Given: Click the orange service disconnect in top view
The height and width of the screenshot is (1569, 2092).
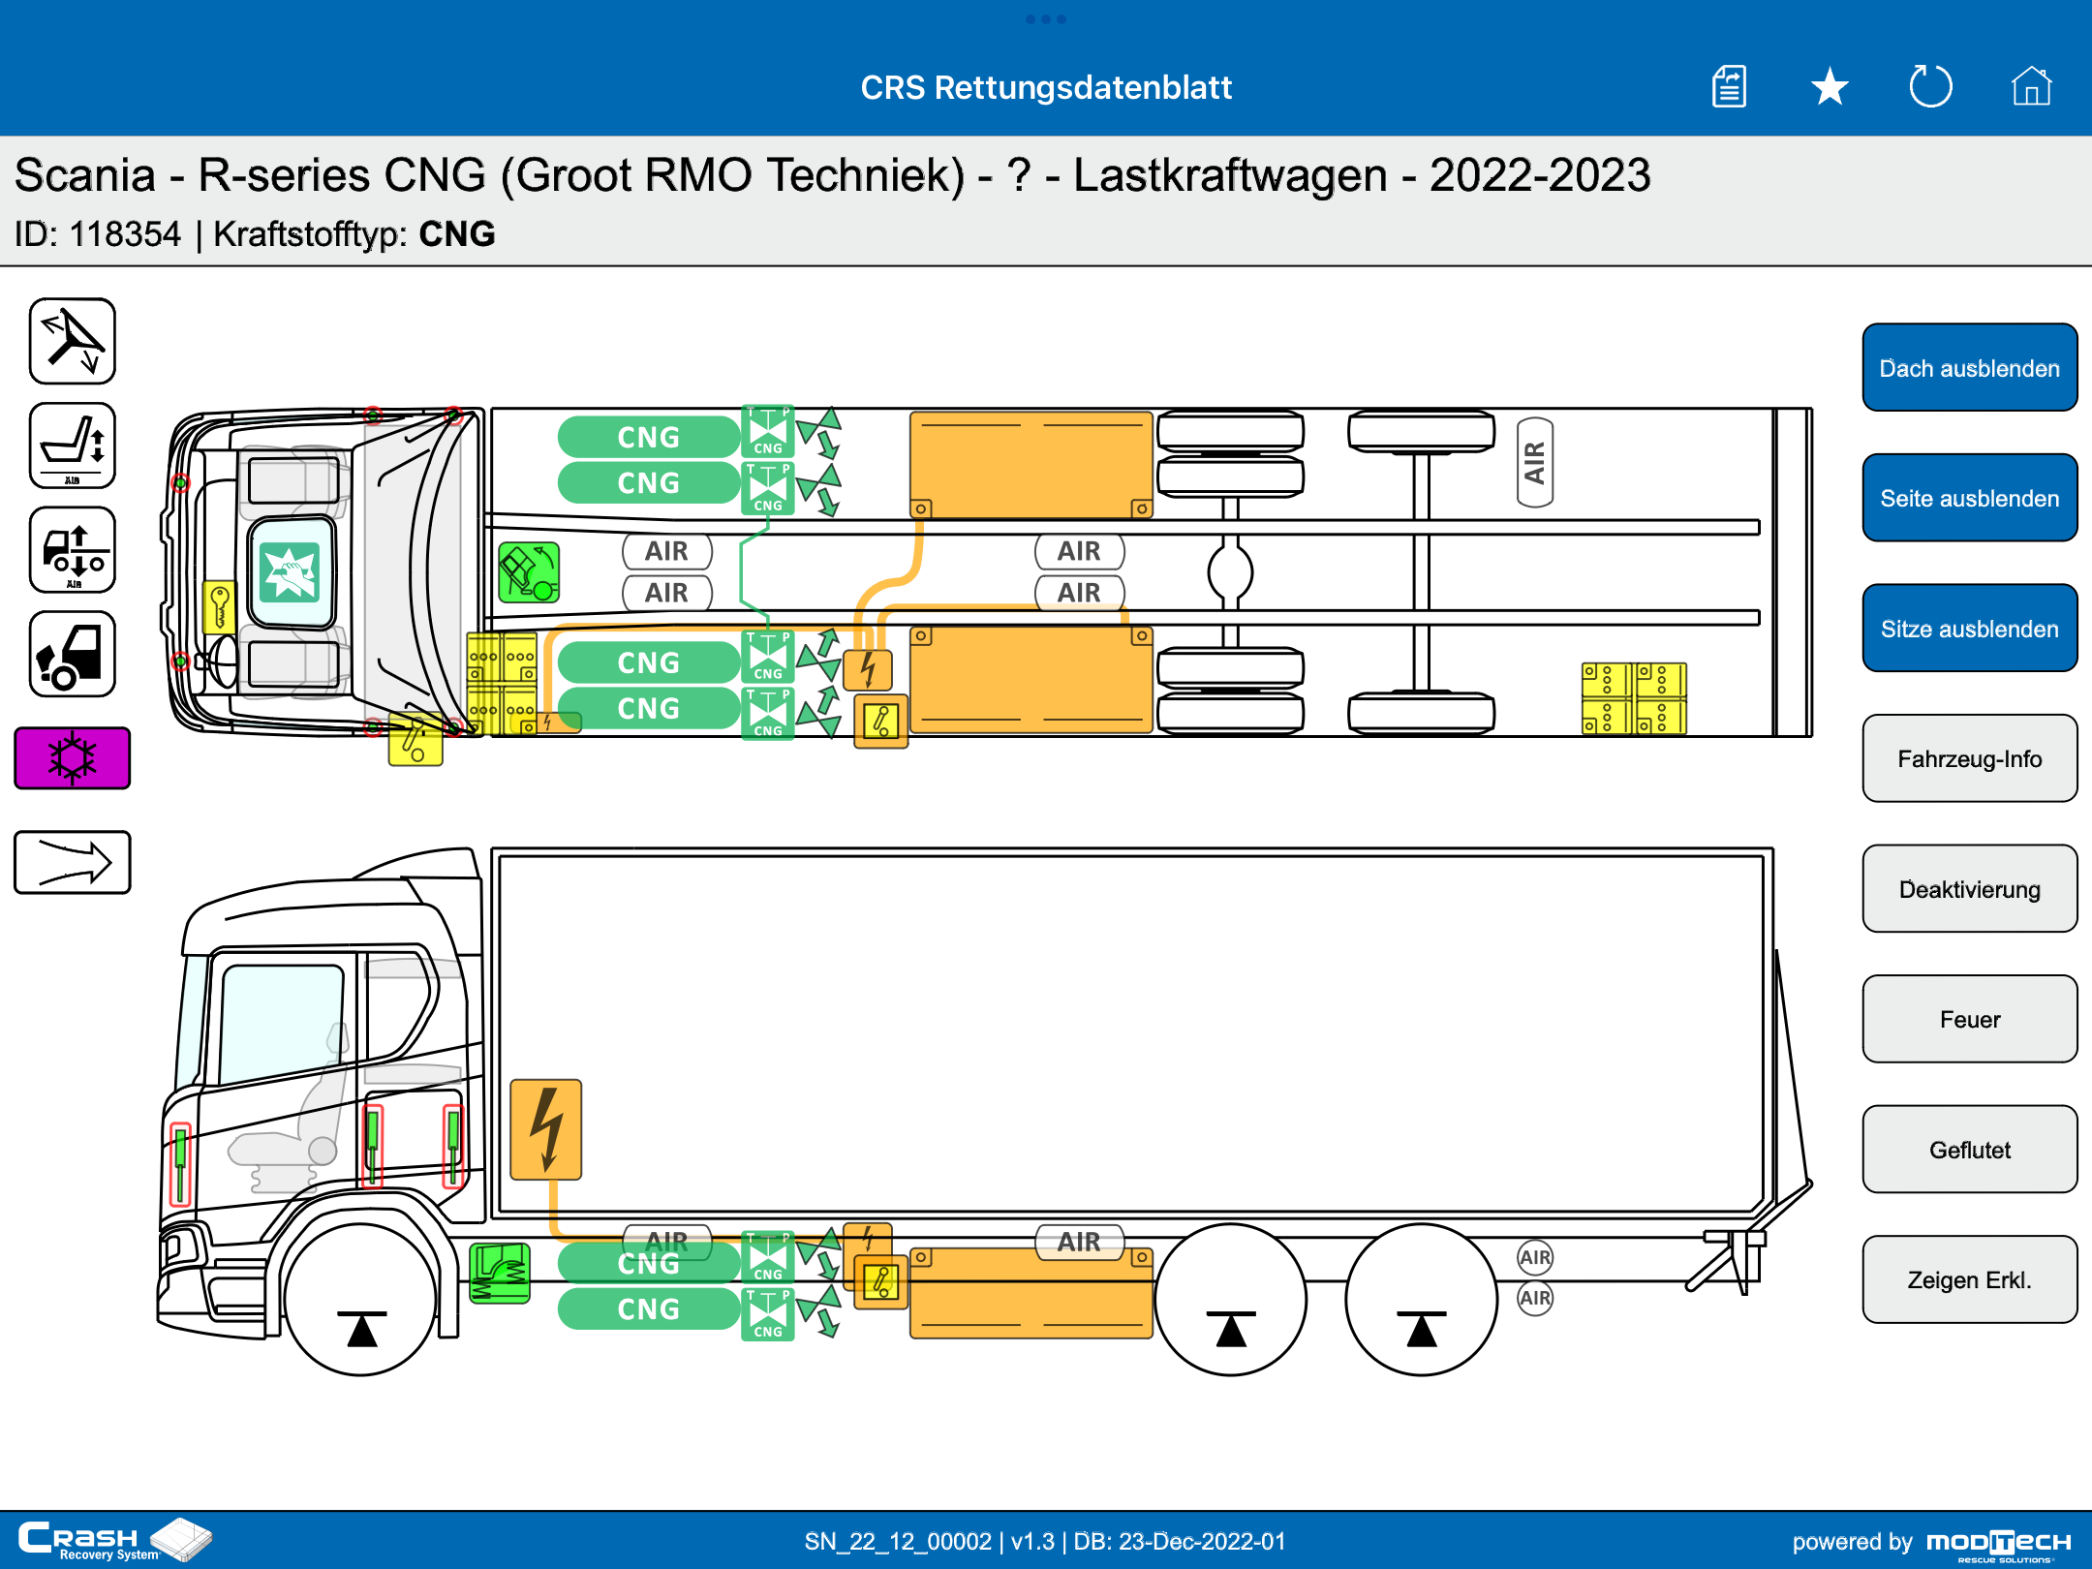Looking at the screenshot, I should pos(881,722).
